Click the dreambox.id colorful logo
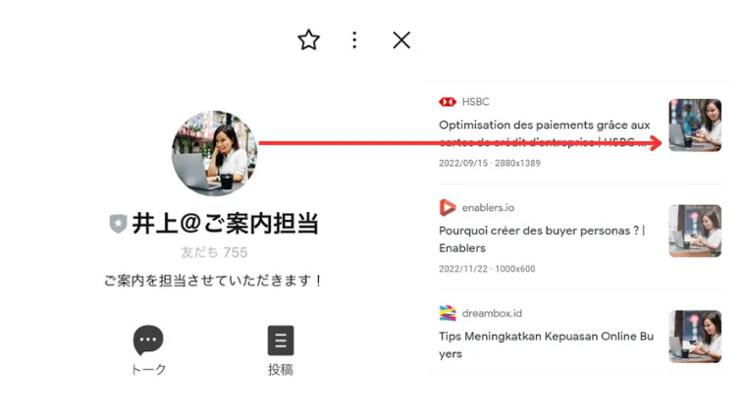746x420 pixels. (x=448, y=313)
